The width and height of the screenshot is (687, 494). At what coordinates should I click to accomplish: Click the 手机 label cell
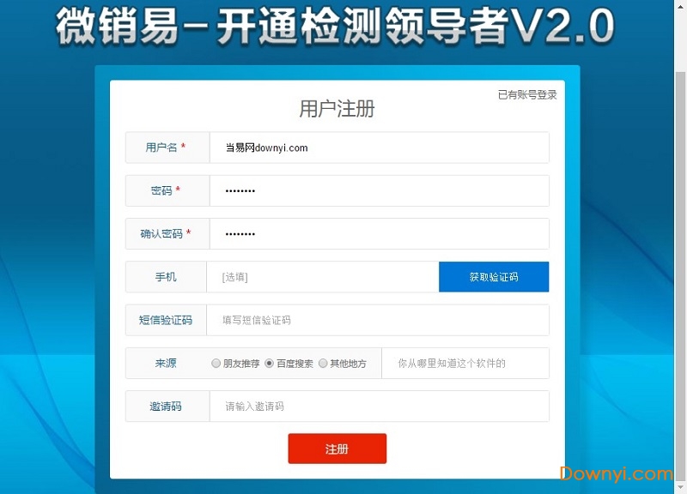pos(166,277)
